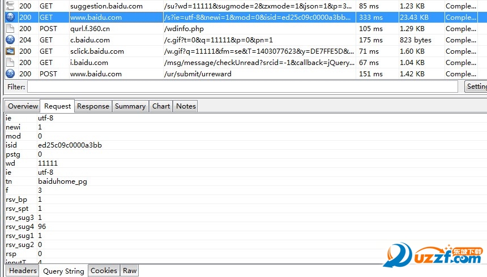Select the 96 value of rsv_sug4

pyautogui.click(x=42, y=227)
